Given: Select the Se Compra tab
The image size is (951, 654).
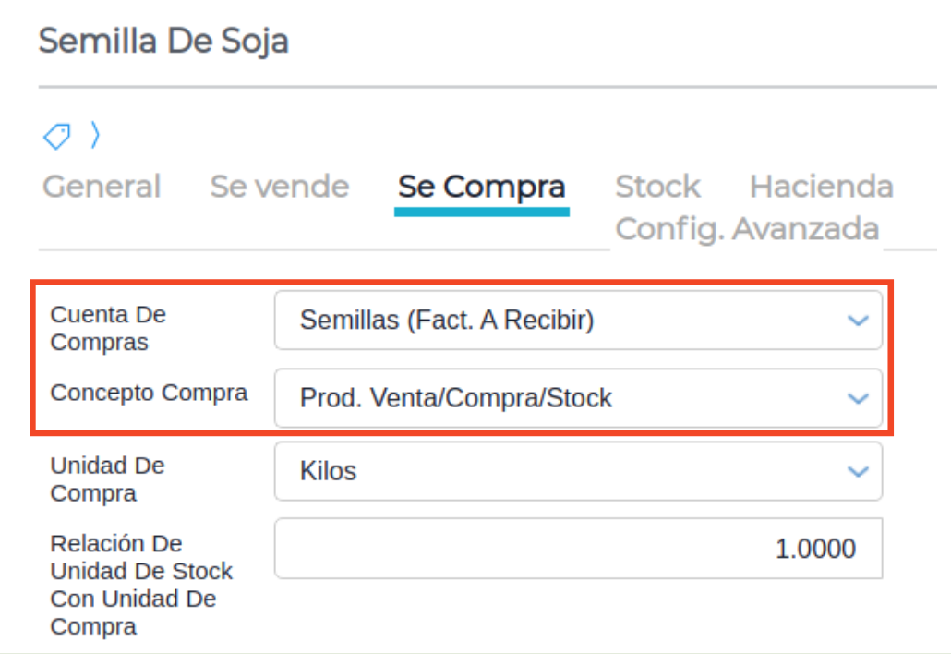Looking at the screenshot, I should 481,187.
